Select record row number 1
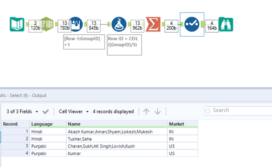Screen dimensions: 272x167 (x=16, y=132)
